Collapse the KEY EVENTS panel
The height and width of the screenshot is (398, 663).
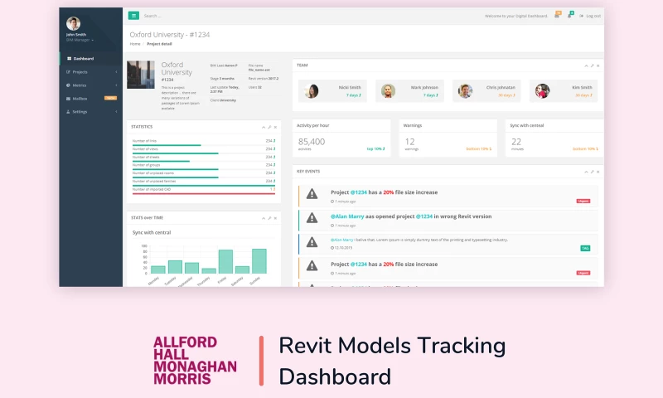point(586,172)
